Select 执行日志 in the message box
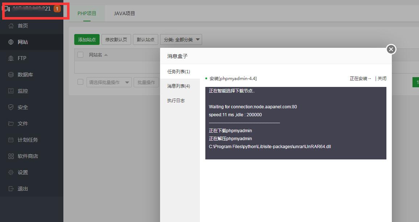The width and height of the screenshot is (419, 222). click(x=176, y=100)
